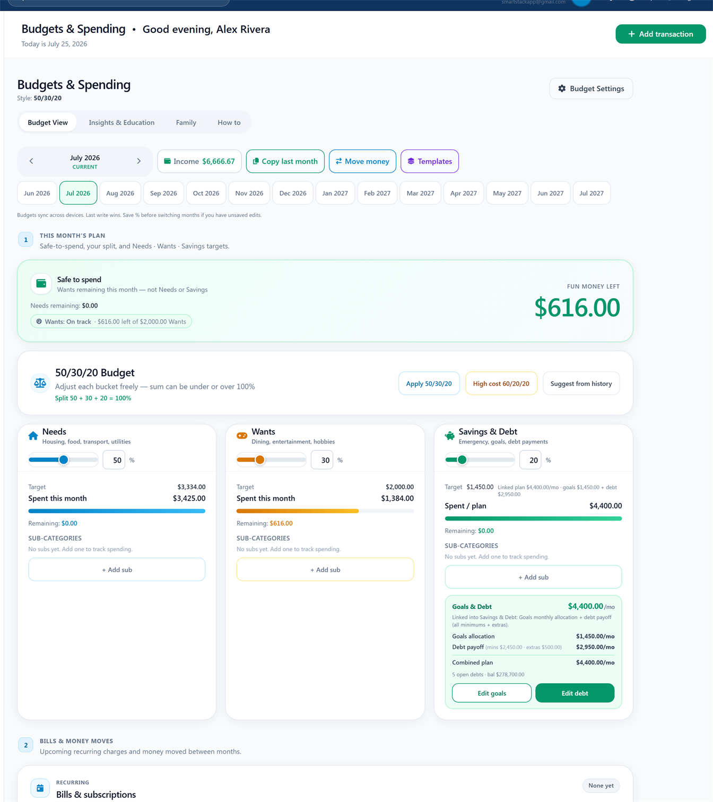
Task: Click the Income $6,666.67 button
Action: (199, 161)
